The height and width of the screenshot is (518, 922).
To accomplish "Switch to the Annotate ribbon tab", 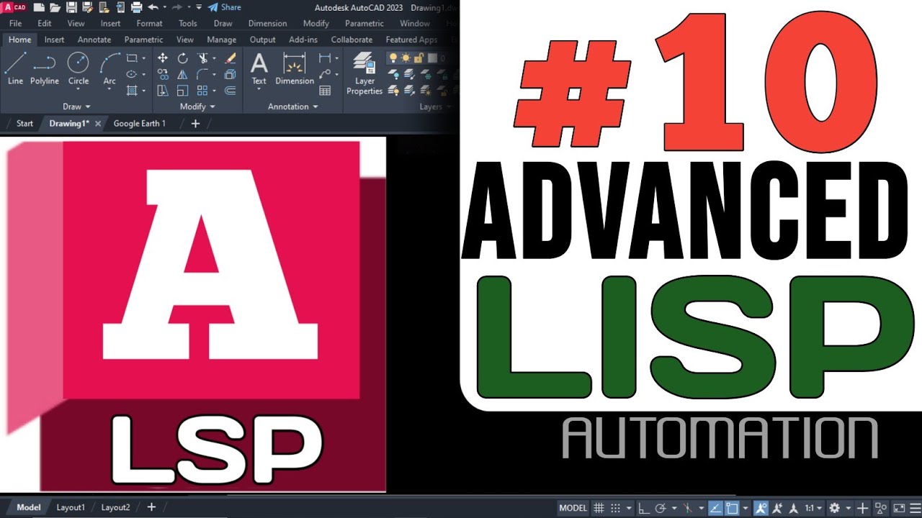I will tap(94, 40).
